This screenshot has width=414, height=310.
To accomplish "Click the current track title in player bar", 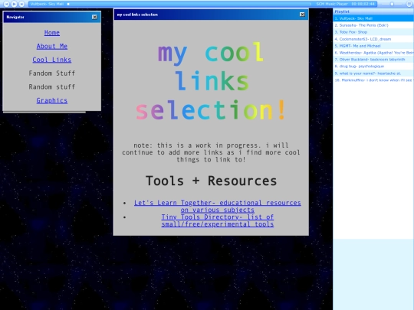I will pos(47,4).
